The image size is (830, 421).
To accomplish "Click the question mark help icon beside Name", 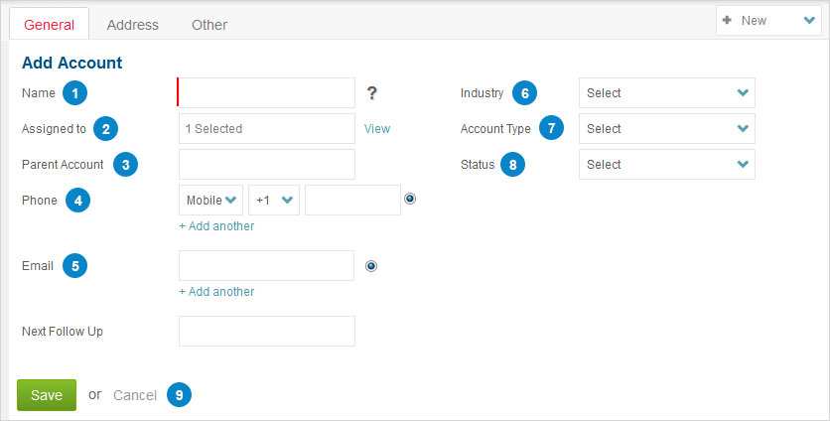I will tap(371, 93).
